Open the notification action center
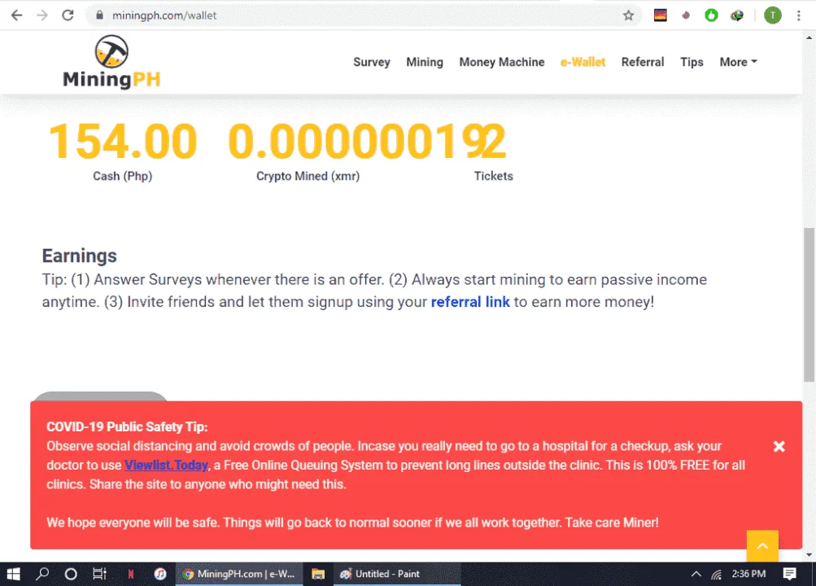816x586 pixels. 789,574
